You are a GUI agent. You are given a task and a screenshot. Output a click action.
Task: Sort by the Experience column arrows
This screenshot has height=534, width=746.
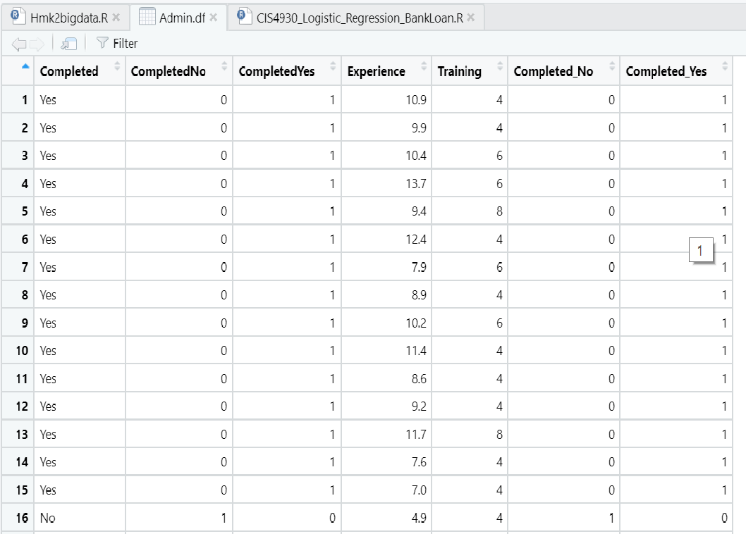click(424, 66)
